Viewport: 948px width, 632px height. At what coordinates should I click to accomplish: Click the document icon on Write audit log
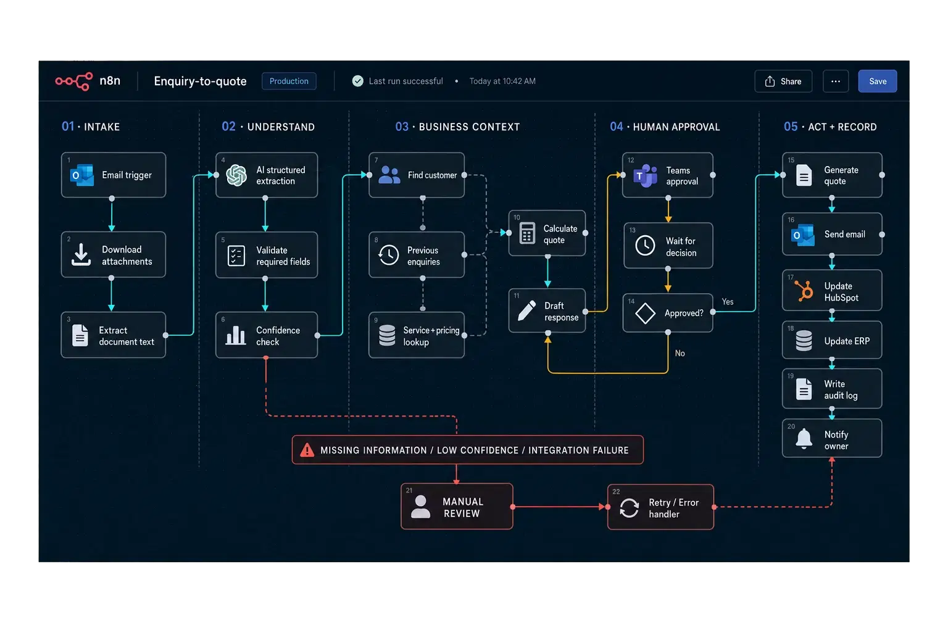point(804,389)
